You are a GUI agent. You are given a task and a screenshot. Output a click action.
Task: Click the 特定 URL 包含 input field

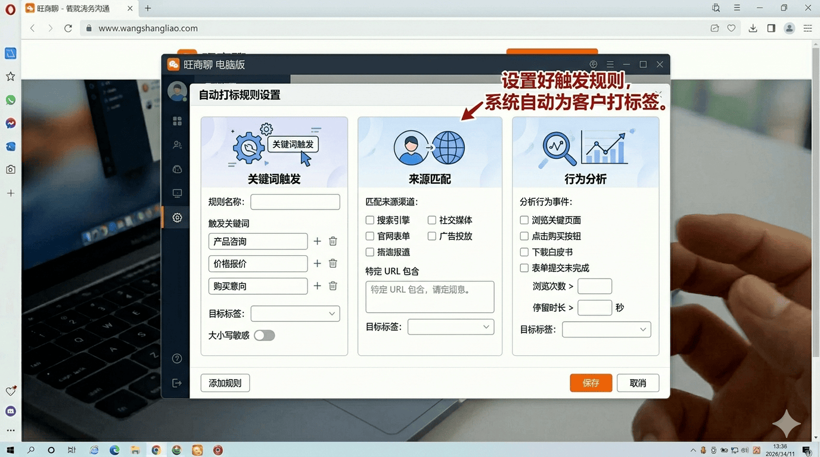429,296
